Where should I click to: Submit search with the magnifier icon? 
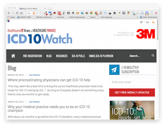coord(153,55)
